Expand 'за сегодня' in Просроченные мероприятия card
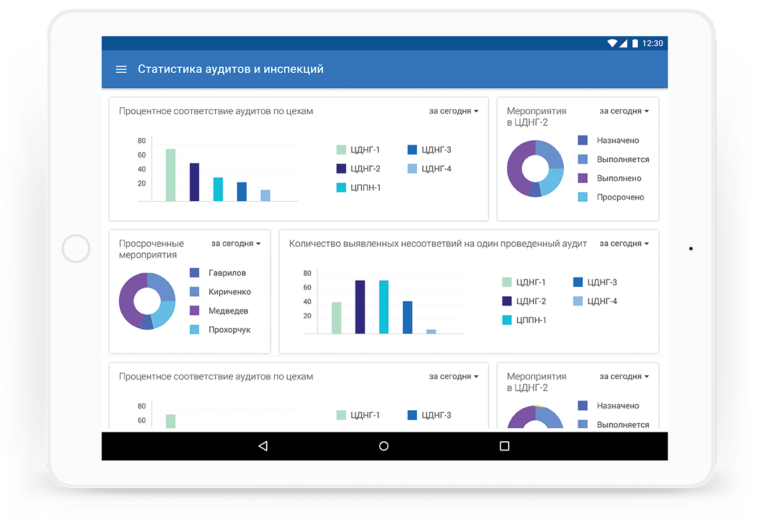The image size is (757, 522). [x=236, y=244]
